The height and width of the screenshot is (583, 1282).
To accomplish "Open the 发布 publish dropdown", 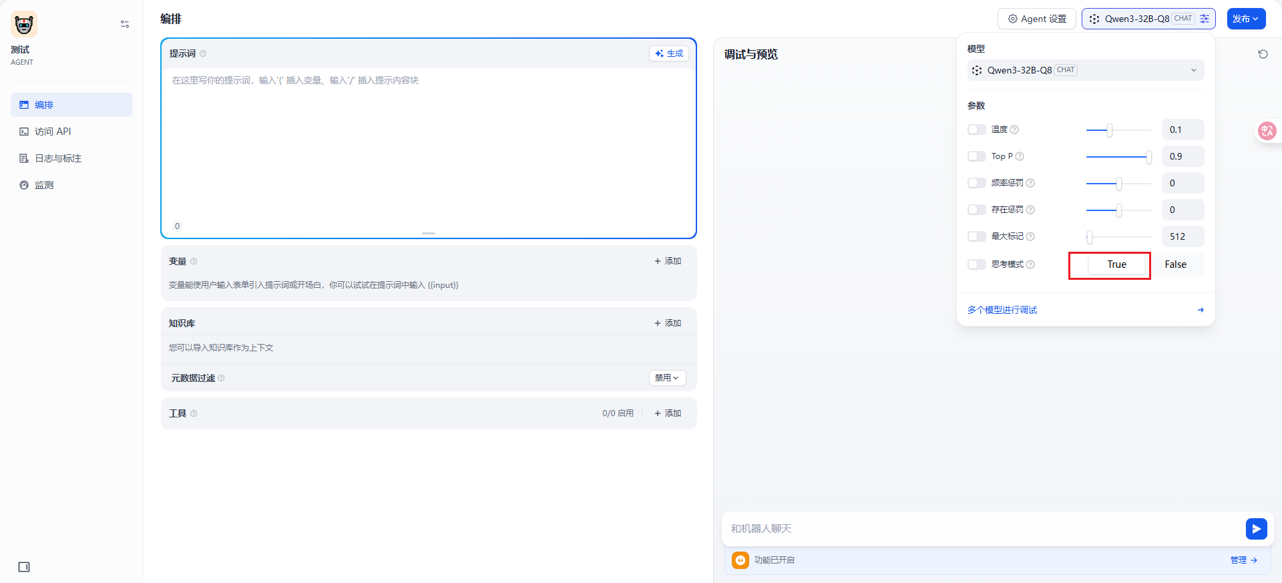I will 1246,19.
